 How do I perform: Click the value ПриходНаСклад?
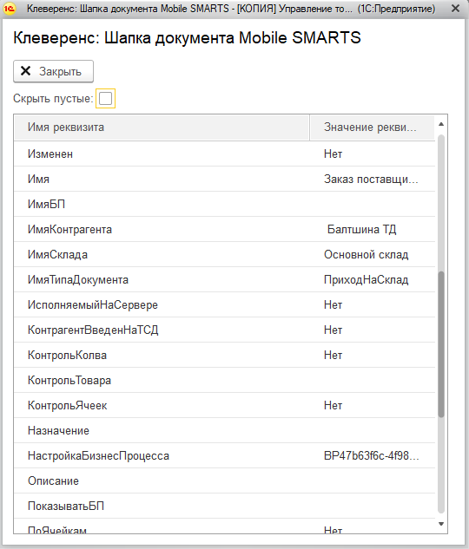tap(366, 280)
